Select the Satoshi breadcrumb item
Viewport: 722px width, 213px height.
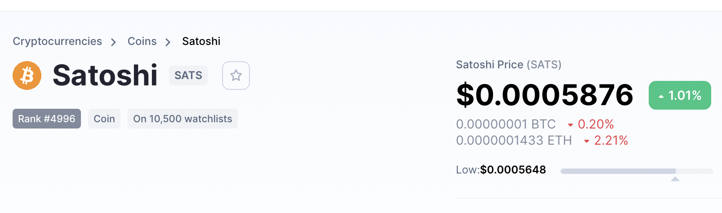click(x=201, y=41)
